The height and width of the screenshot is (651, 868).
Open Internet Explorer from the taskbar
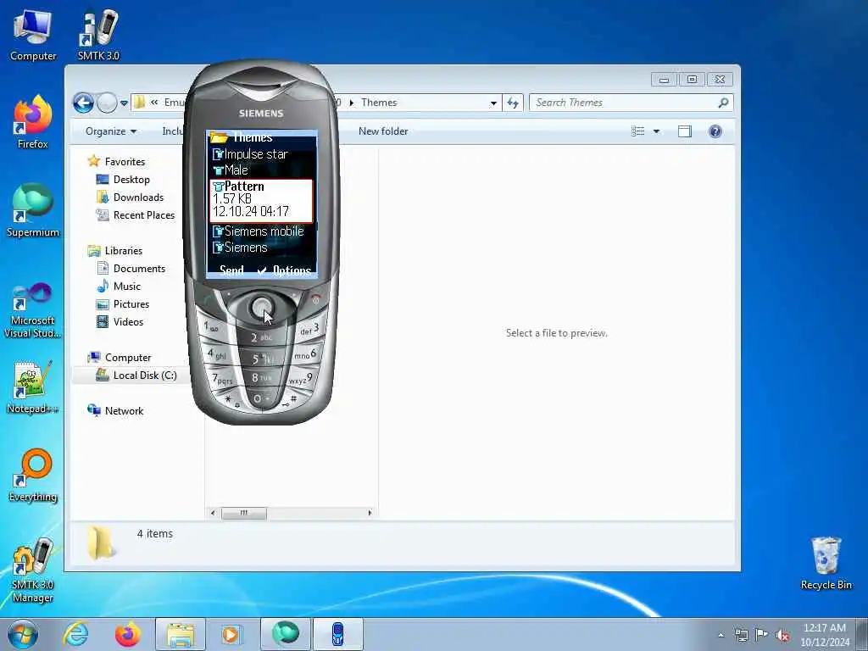pyautogui.click(x=75, y=634)
